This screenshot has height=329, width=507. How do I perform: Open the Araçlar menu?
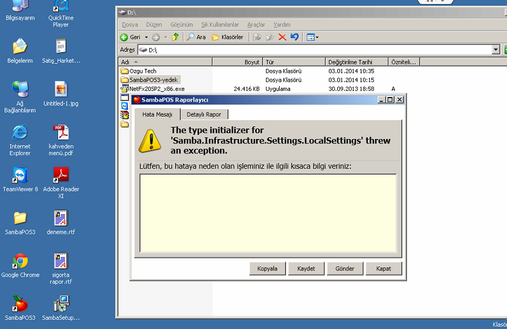click(256, 25)
